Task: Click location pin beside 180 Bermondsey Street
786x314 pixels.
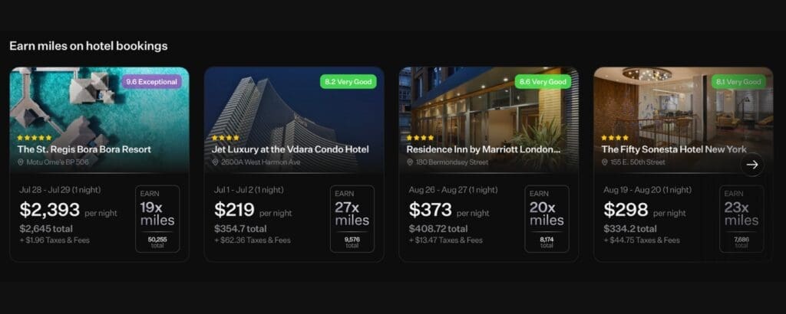Action: point(410,162)
